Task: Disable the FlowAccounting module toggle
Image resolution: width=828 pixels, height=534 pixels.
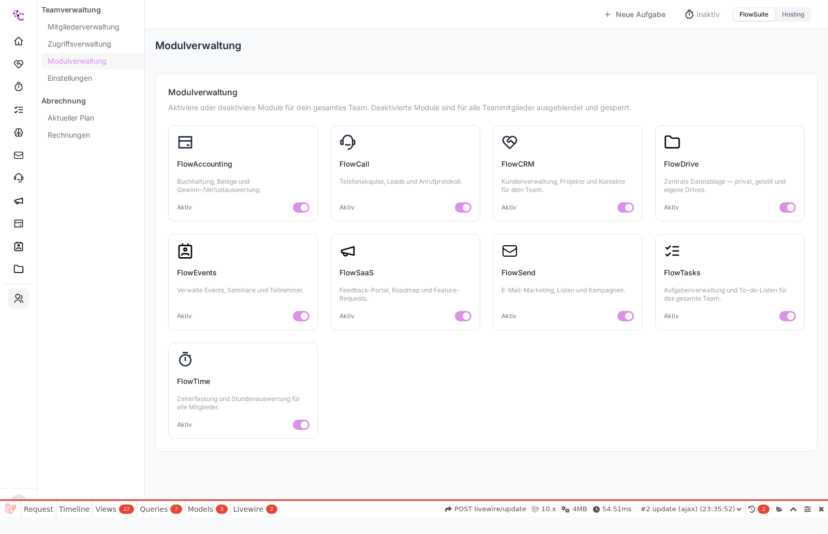Action: coord(301,207)
